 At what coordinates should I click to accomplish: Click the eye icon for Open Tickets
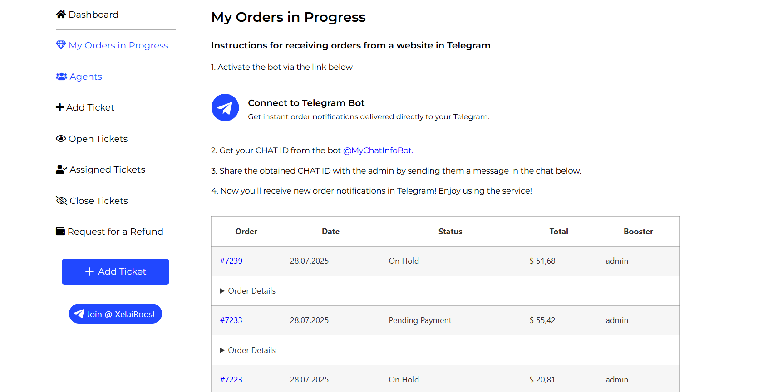[x=61, y=139]
